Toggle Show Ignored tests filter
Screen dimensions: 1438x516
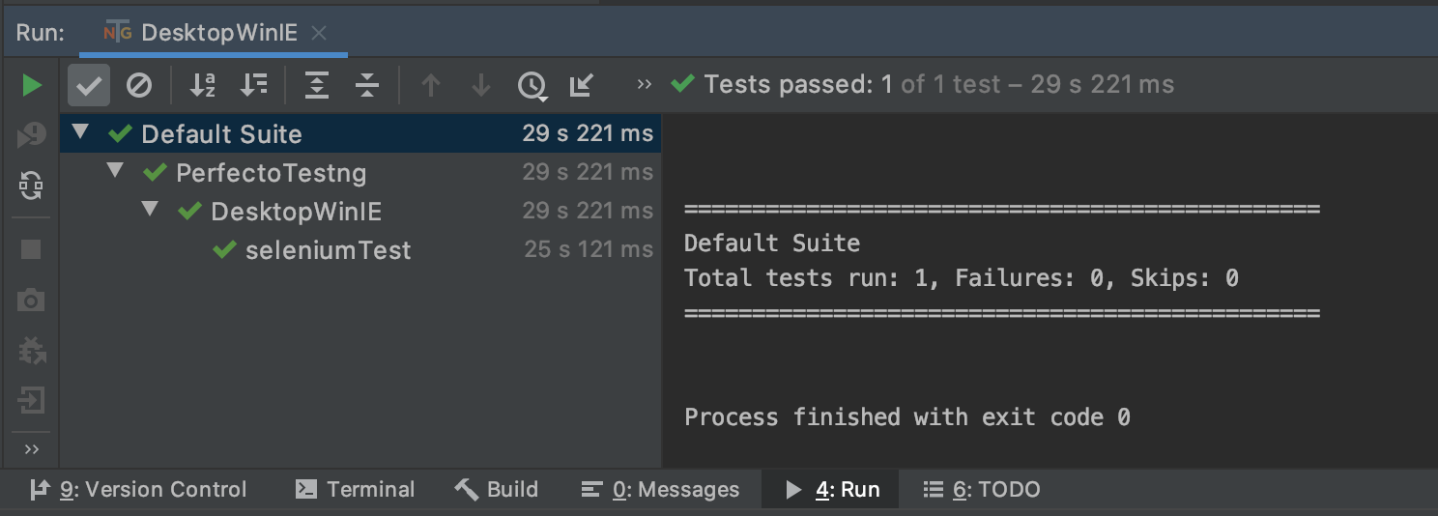coord(139,85)
